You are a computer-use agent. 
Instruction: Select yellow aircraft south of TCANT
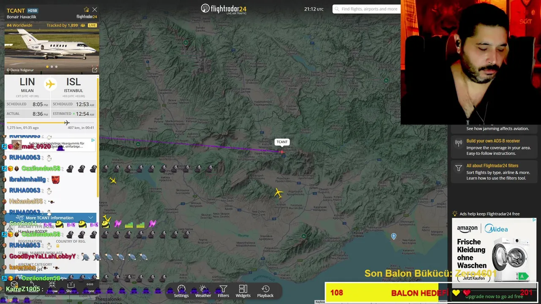point(279,193)
